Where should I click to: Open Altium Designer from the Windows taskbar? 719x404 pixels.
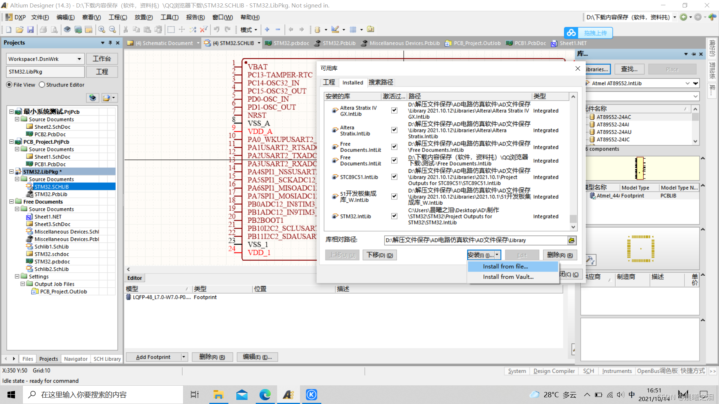tap(288, 395)
